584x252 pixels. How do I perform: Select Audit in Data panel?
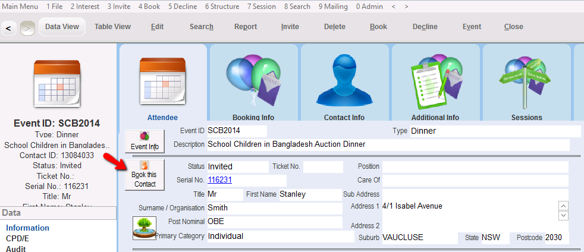15,248
